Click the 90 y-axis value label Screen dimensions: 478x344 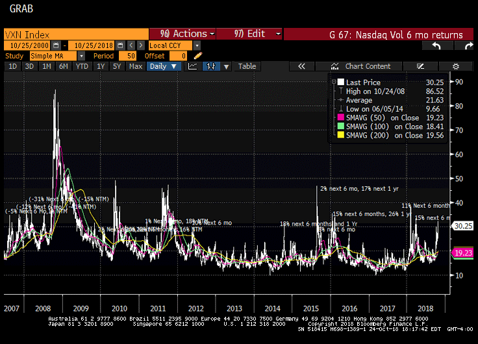click(x=459, y=82)
